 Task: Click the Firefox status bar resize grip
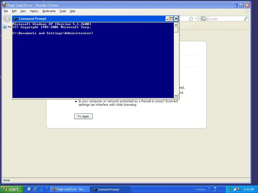pyautogui.click(x=249, y=181)
